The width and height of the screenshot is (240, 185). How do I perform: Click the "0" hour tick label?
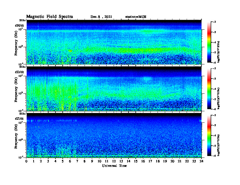26,161
